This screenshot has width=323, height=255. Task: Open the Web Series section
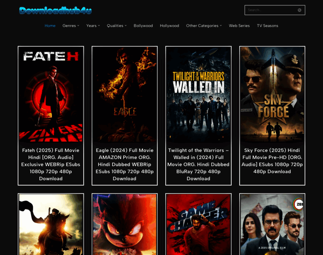(x=239, y=26)
